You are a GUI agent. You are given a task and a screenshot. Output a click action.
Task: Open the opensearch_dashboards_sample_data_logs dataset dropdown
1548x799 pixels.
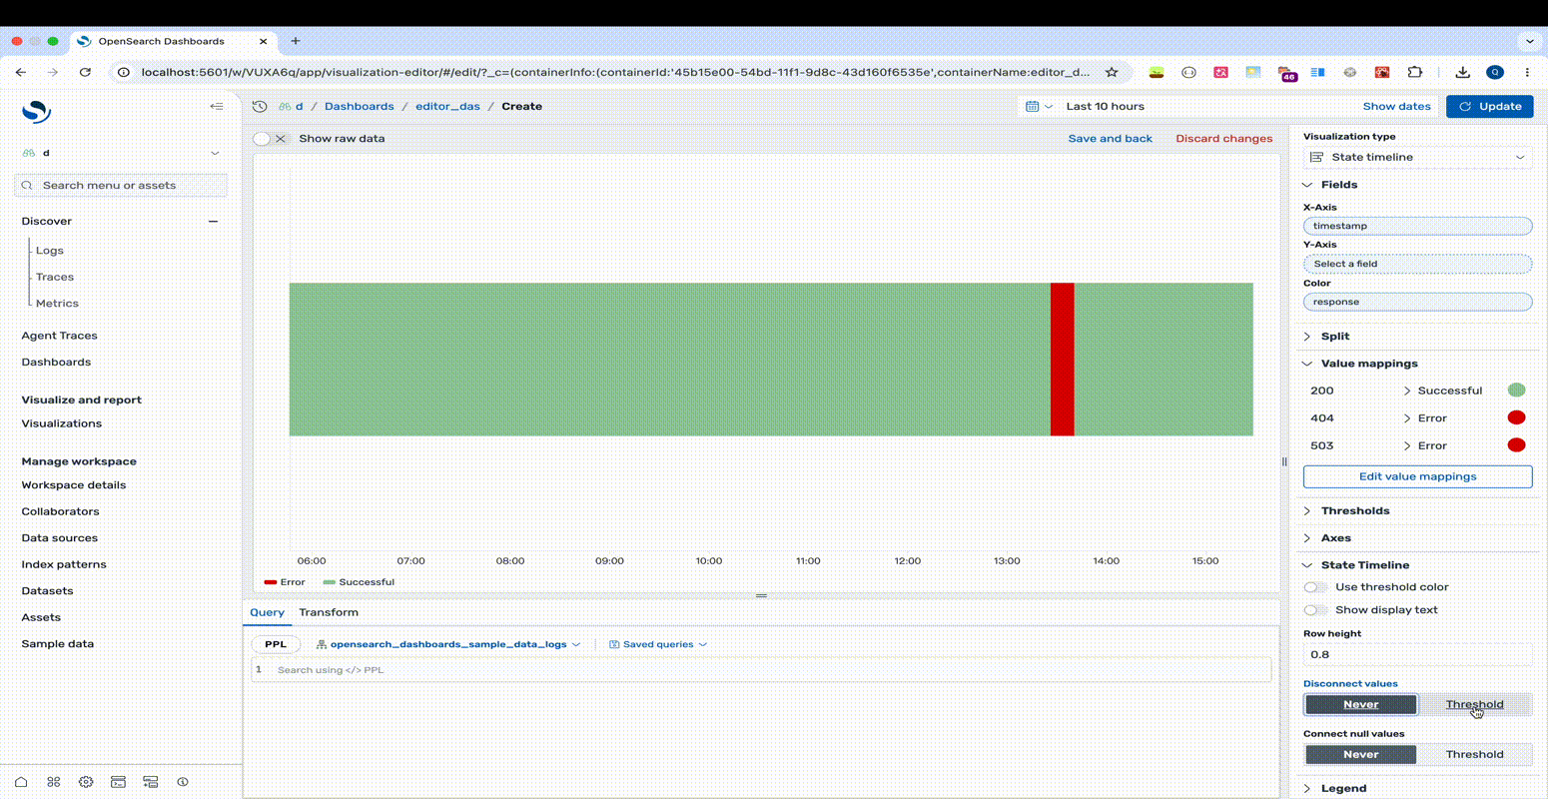click(x=448, y=645)
